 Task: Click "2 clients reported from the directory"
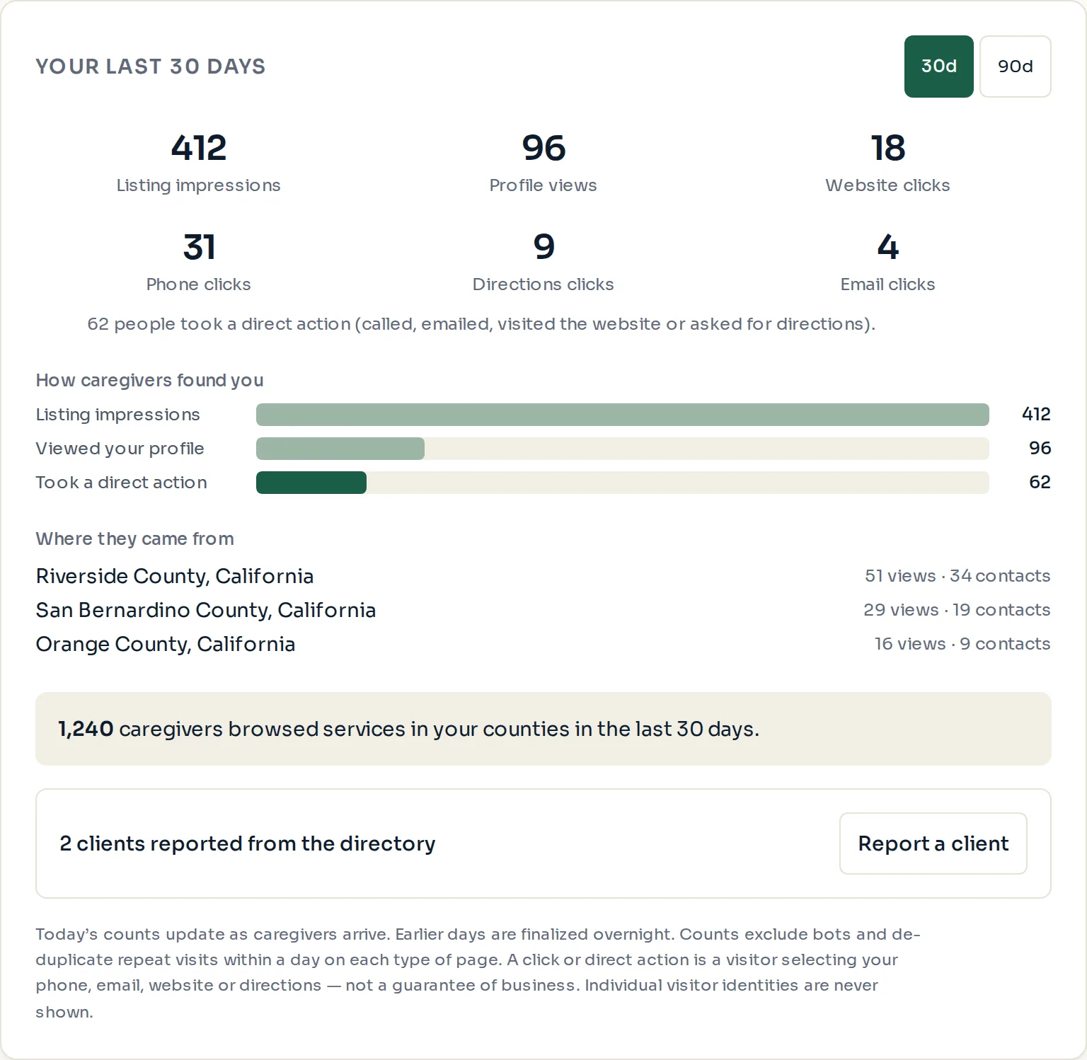247,843
